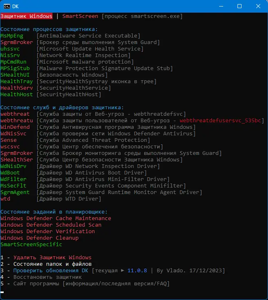The height and width of the screenshot is (300, 268).
Task: Click 'Windows Defender Scheduled Scan' task
Action: (51, 225)
